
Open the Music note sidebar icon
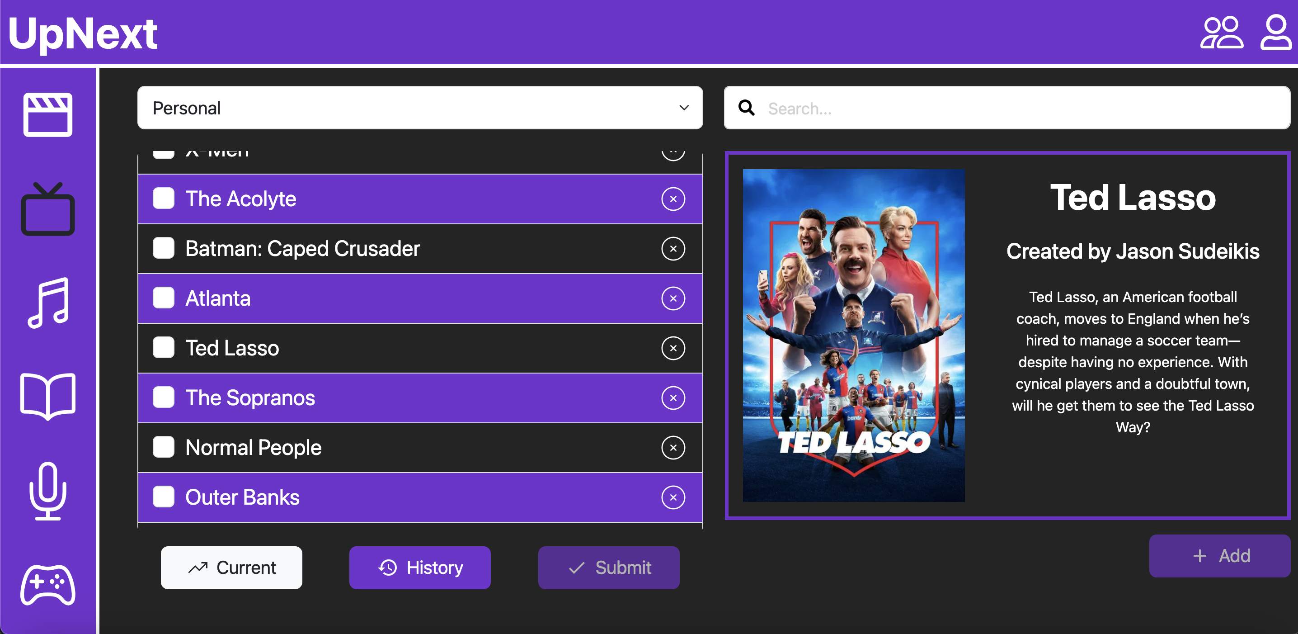click(48, 303)
